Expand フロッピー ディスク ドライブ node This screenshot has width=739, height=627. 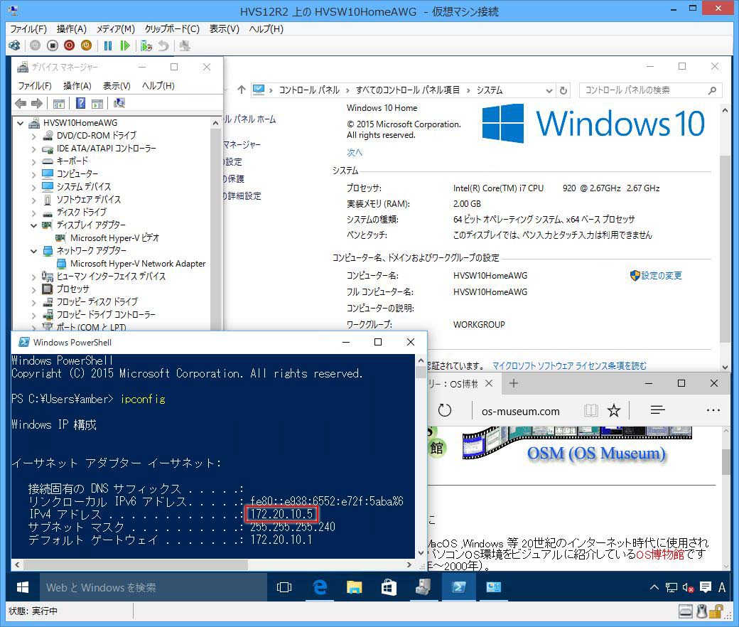[33, 301]
